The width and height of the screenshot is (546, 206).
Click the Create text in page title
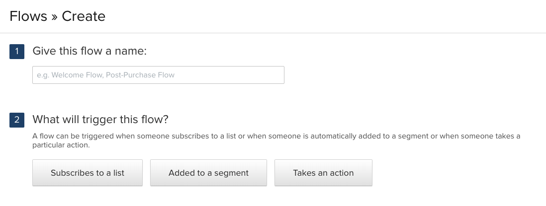[84, 16]
